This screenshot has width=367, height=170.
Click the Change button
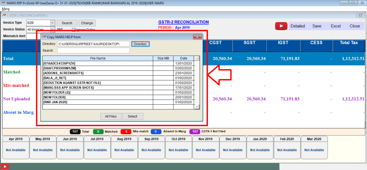[x=87, y=23]
